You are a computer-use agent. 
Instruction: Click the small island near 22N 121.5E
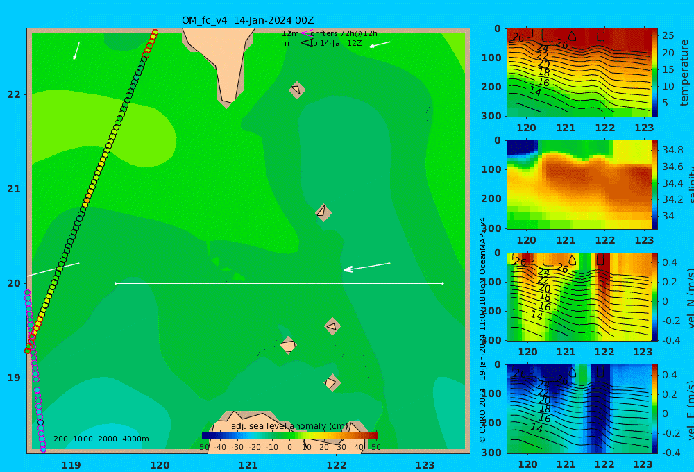click(297, 90)
